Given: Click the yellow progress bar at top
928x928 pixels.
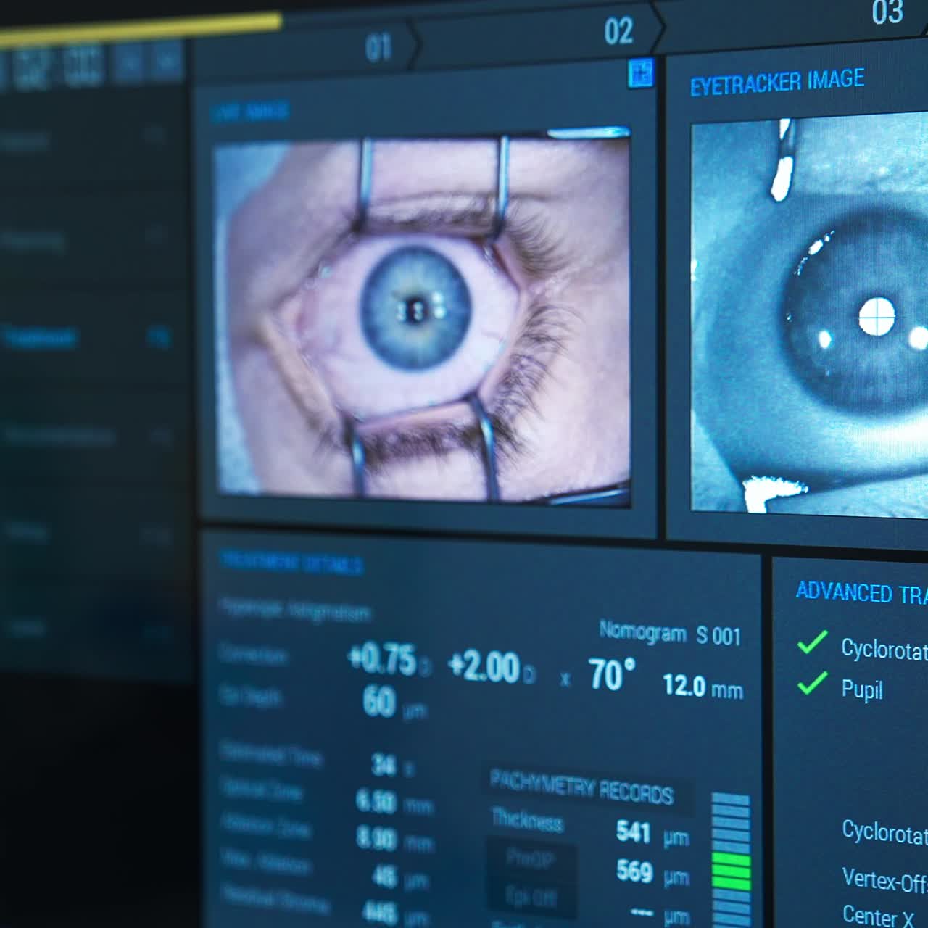Looking at the screenshot, I should tap(141, 30).
